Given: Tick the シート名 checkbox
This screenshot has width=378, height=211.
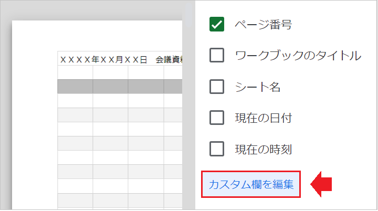Looking at the screenshot, I should tap(217, 87).
